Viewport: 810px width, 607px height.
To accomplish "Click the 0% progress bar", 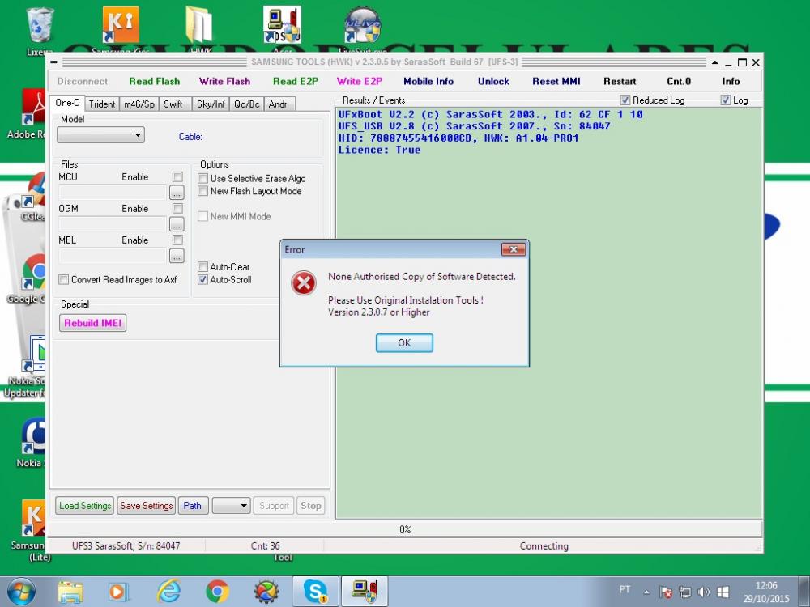I will (404, 529).
